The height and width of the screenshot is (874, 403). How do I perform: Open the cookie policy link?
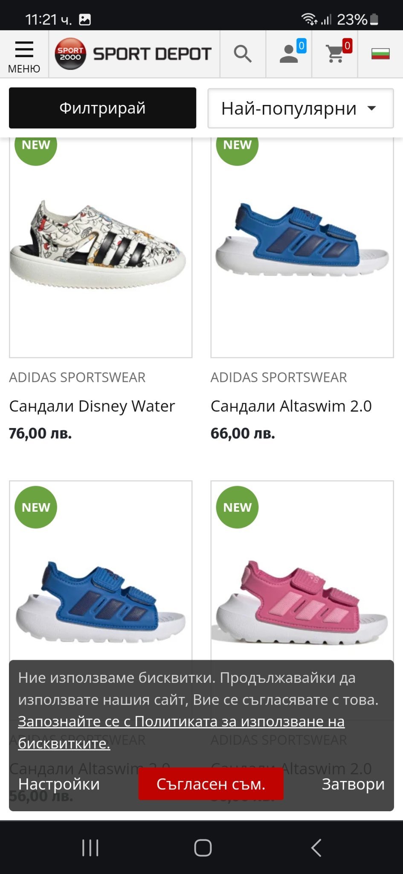(x=181, y=732)
